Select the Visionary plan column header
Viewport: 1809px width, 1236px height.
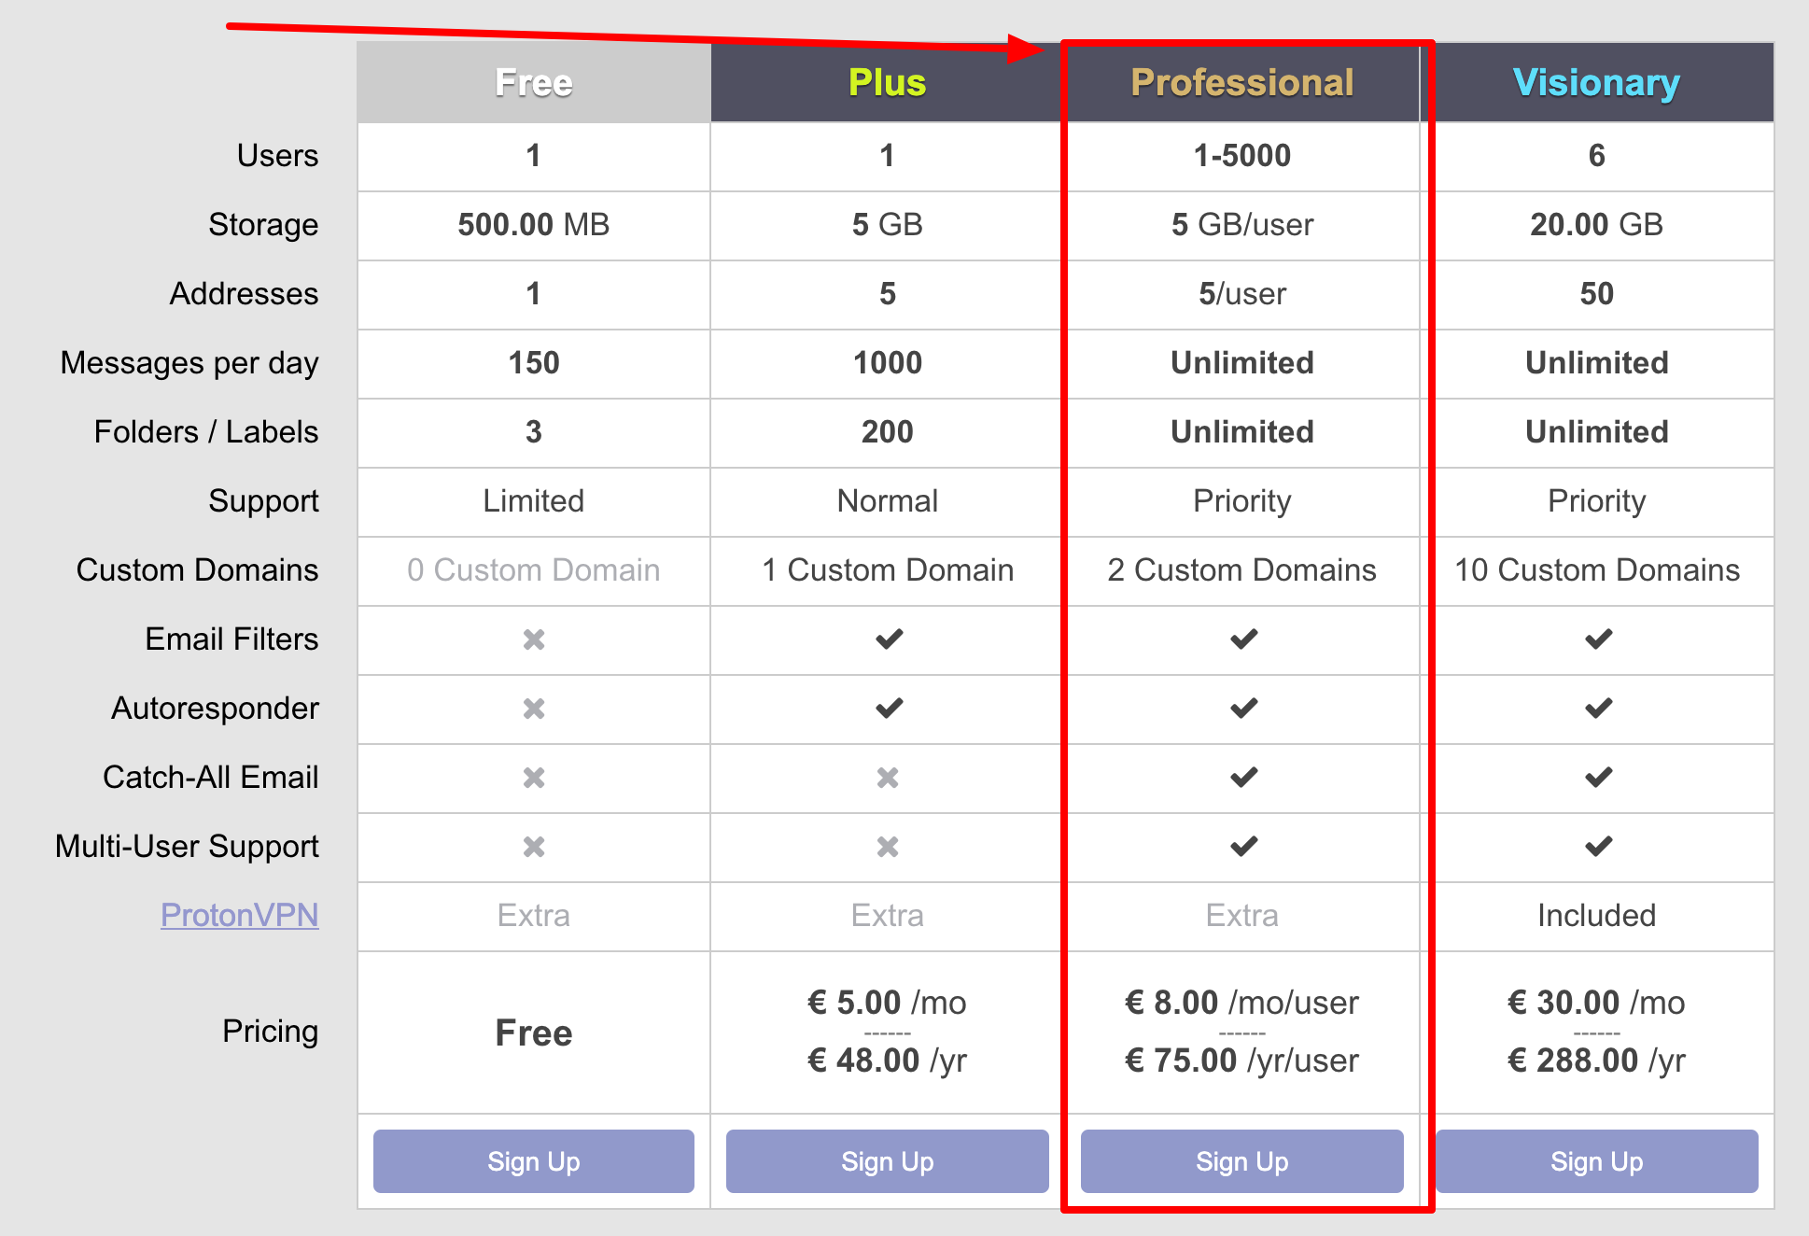pyautogui.click(x=1597, y=82)
